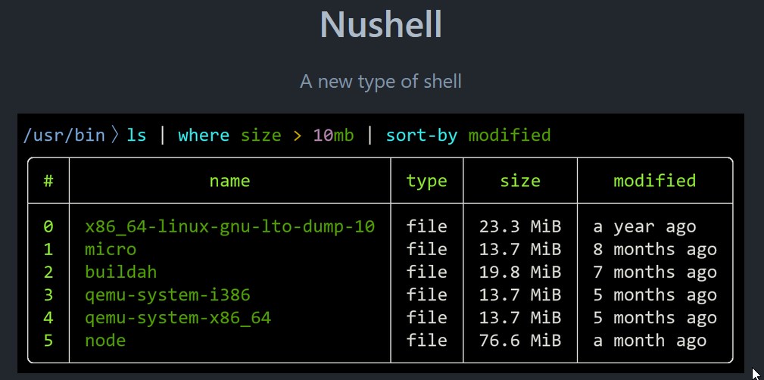
Task: Click the '8 months ago' cell
Action: [x=655, y=250]
